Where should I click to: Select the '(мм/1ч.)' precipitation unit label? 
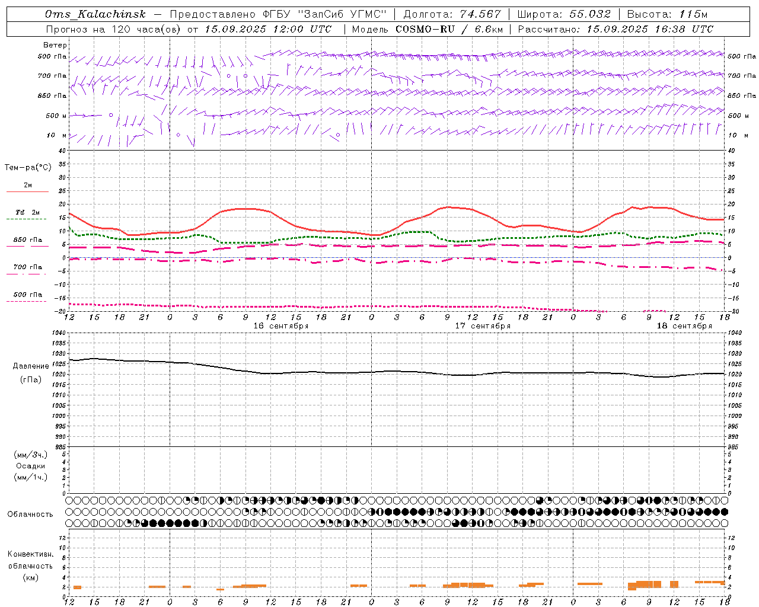click(x=31, y=477)
